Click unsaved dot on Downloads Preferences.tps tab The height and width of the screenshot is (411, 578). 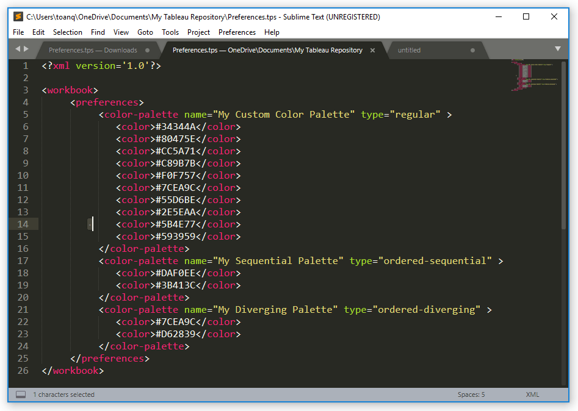pyautogui.click(x=148, y=50)
